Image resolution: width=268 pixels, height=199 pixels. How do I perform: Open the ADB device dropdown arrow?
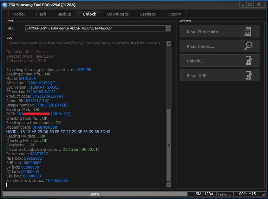coord(168,28)
